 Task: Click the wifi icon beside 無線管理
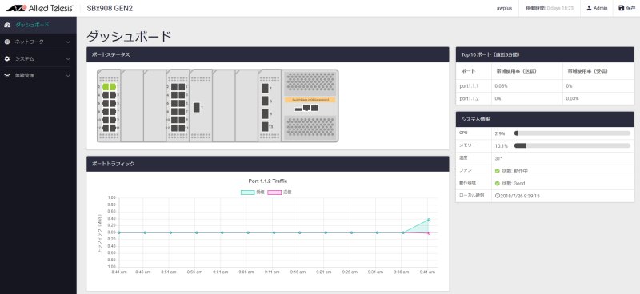pos(7,75)
